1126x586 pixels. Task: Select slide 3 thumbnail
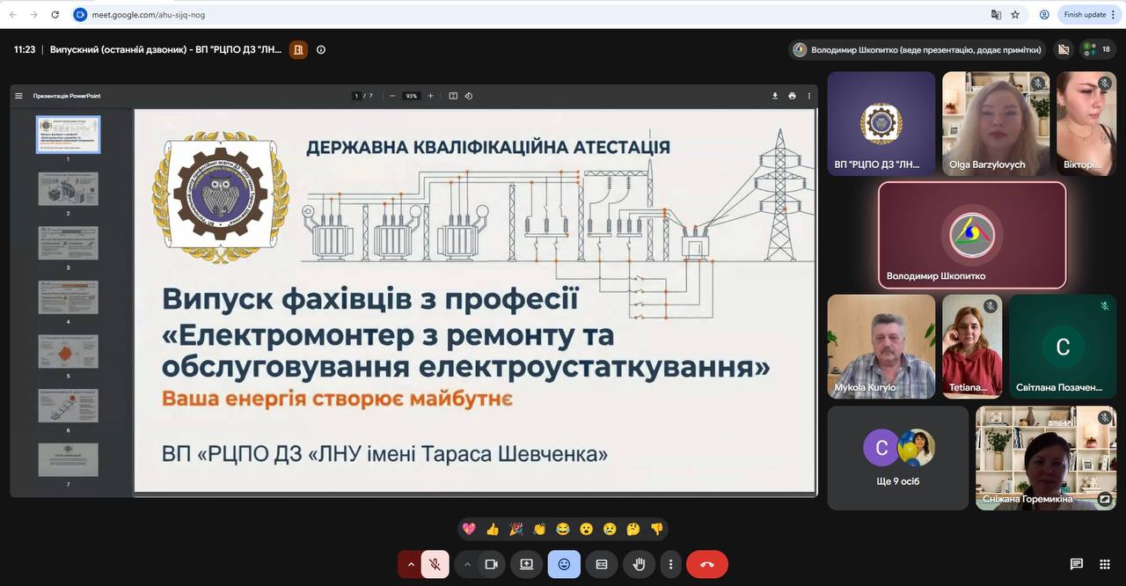[x=68, y=243]
